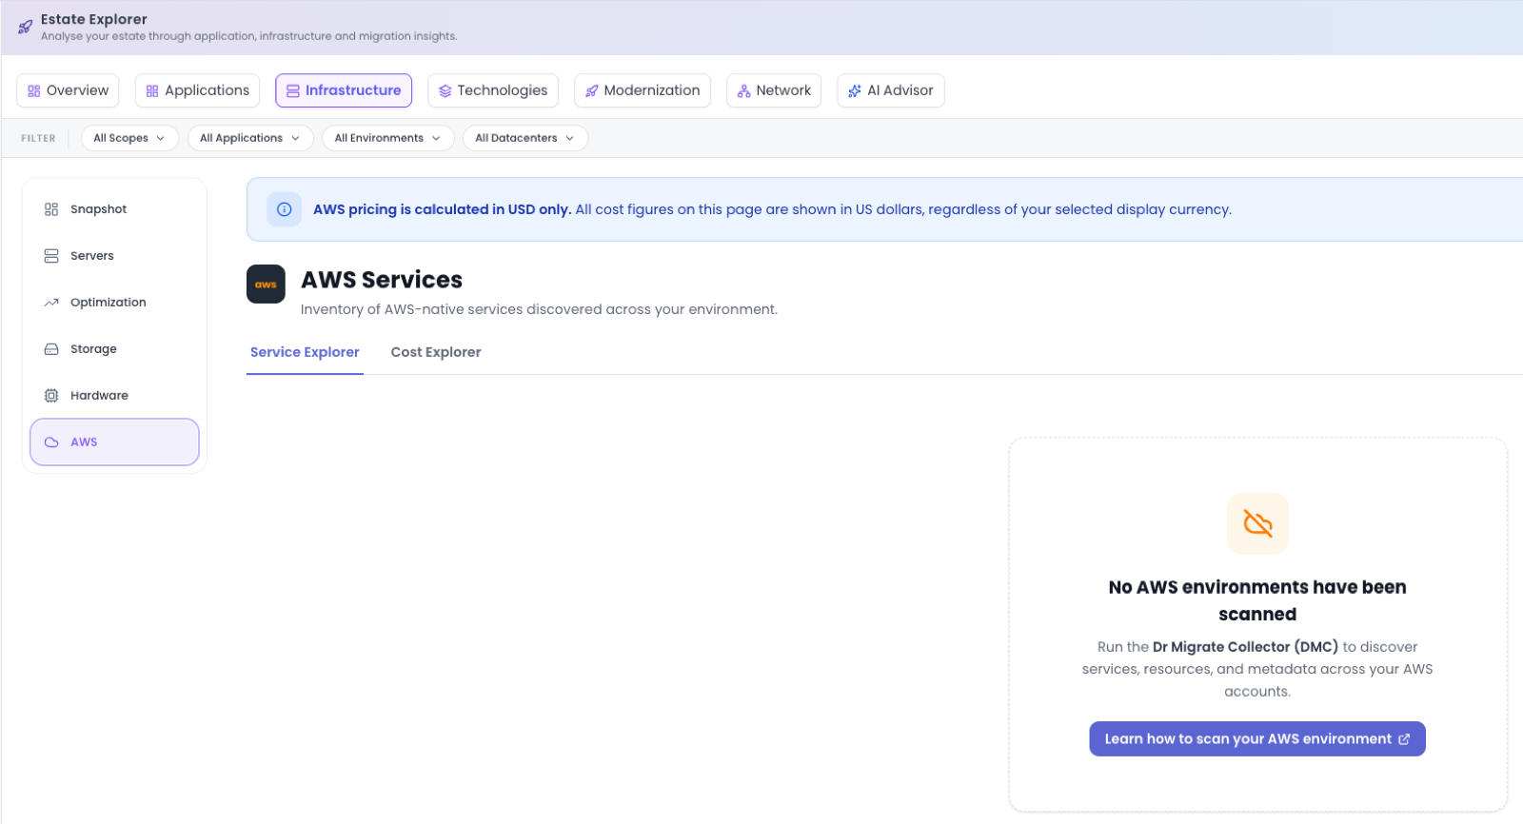Click the Technologies layers icon
Viewport: 1523px width, 824px height.
tap(445, 91)
